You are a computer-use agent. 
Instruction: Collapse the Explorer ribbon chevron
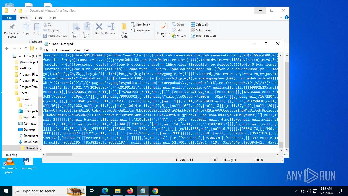coord(281,17)
